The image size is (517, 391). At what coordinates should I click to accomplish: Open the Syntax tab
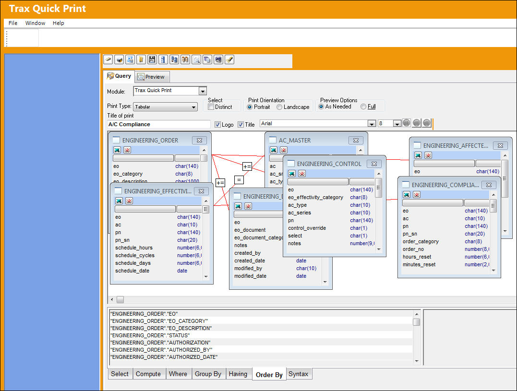(x=299, y=374)
